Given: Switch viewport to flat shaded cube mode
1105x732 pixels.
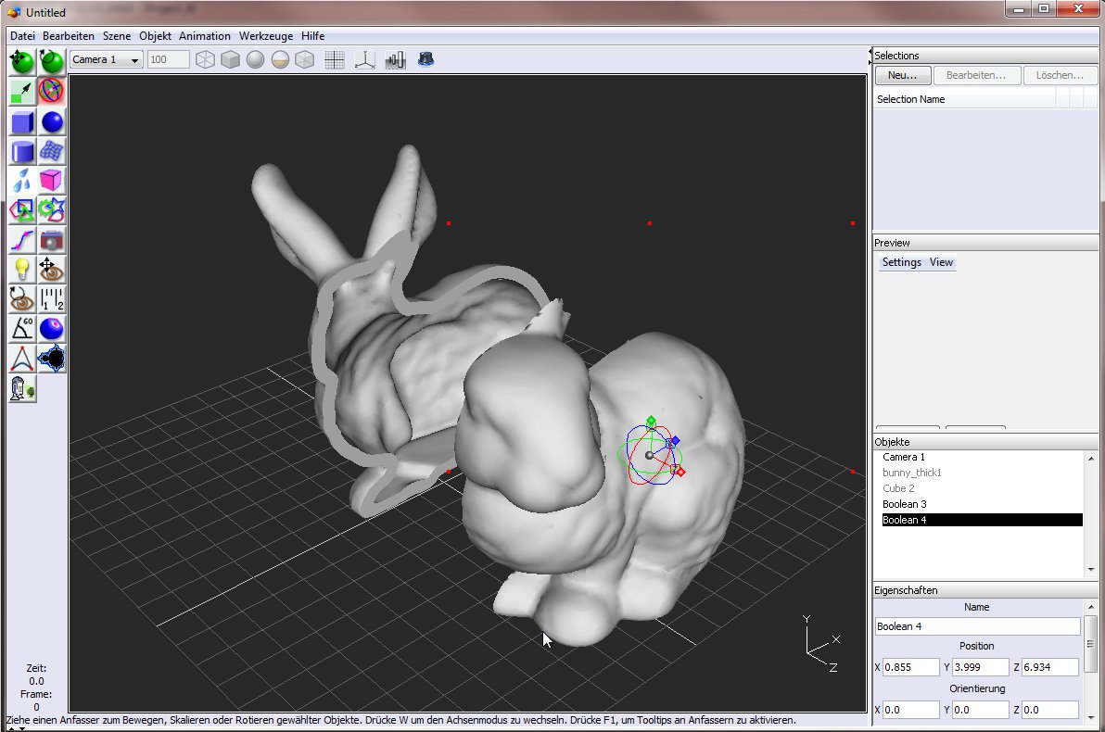Looking at the screenshot, I should (x=231, y=60).
